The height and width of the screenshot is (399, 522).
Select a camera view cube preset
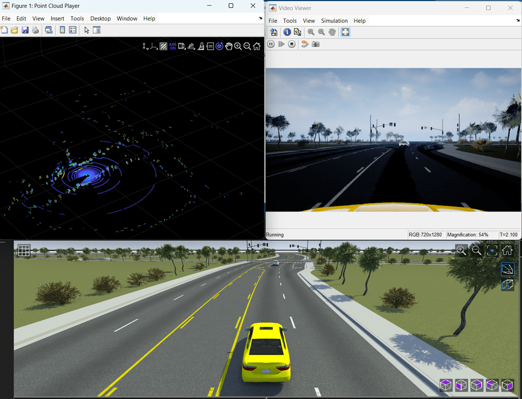click(x=445, y=385)
